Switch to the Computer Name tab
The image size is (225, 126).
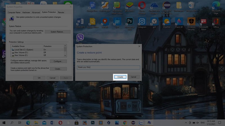14,12
